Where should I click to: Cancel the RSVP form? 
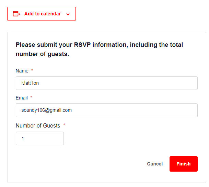pyautogui.click(x=155, y=164)
